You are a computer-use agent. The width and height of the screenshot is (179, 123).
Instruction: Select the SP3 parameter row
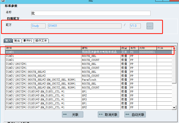[x=89, y=100]
